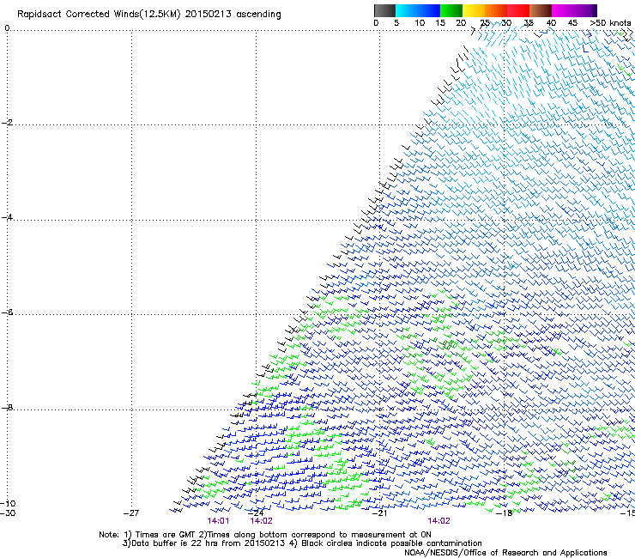Pick the gray 0-5 knots legend swatch
This screenshot has width=635, height=558.
click(384, 10)
